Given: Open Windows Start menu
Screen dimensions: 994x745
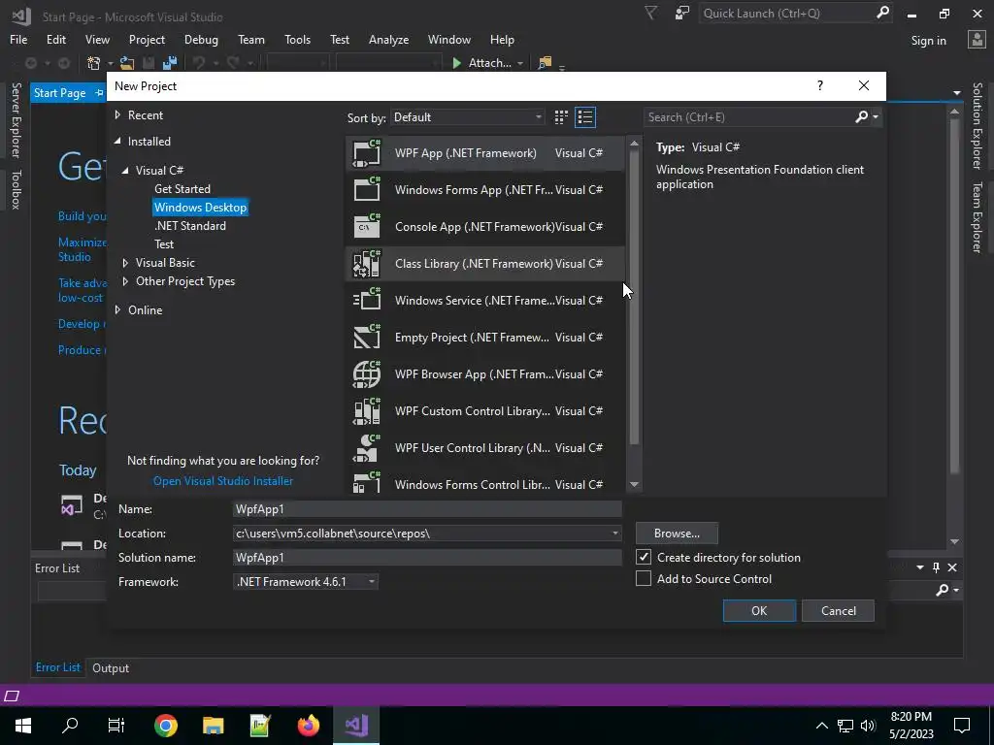Looking at the screenshot, I should coord(23,726).
